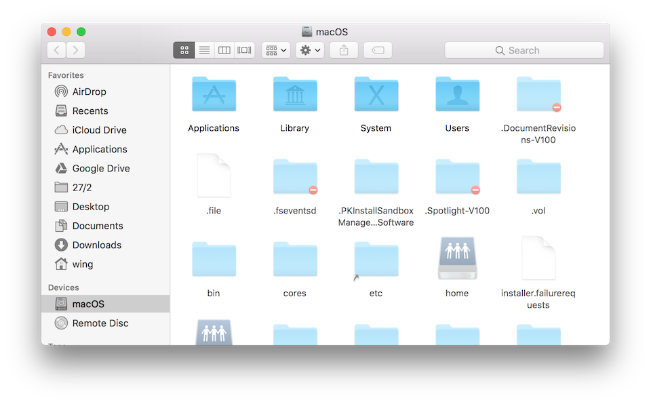This screenshot has height=404, width=651.
Task: Select the .Spotlight-V100 folder
Action: point(458,176)
